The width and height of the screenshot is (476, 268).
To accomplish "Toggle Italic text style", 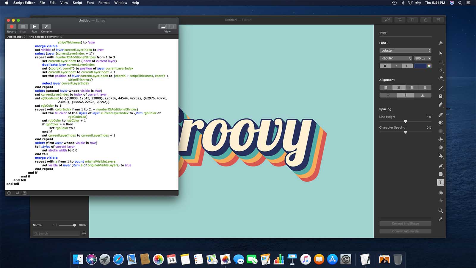I will click(396, 66).
